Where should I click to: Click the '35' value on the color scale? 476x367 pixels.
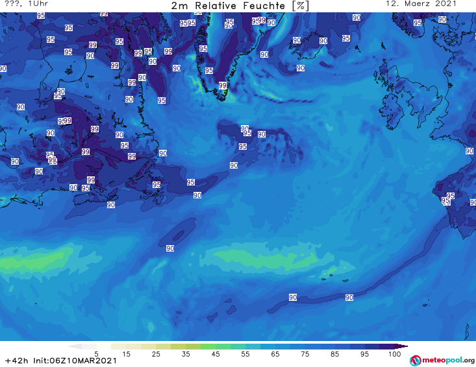(186, 354)
